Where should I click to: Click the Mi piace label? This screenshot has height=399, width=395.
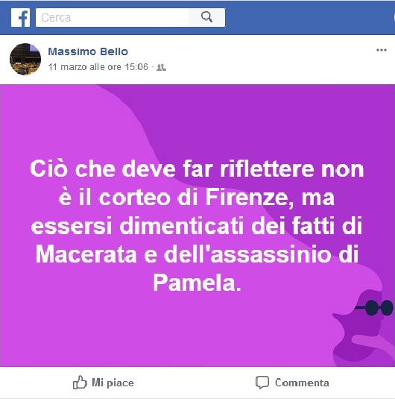click(113, 383)
